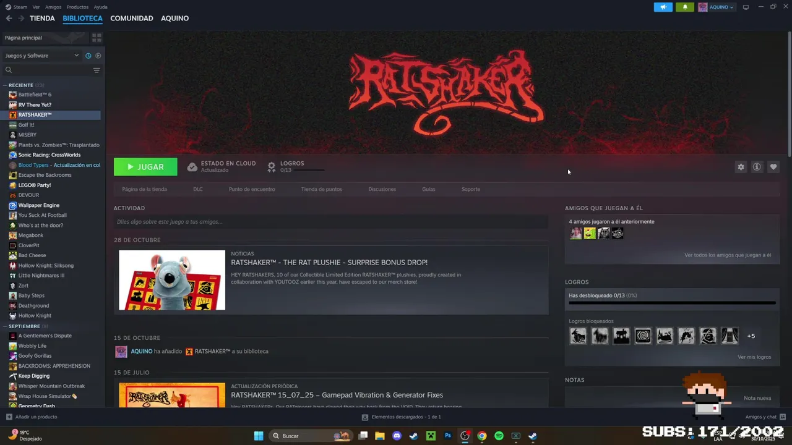Click the green JUGAR button
This screenshot has width=792, height=445.
145,167
